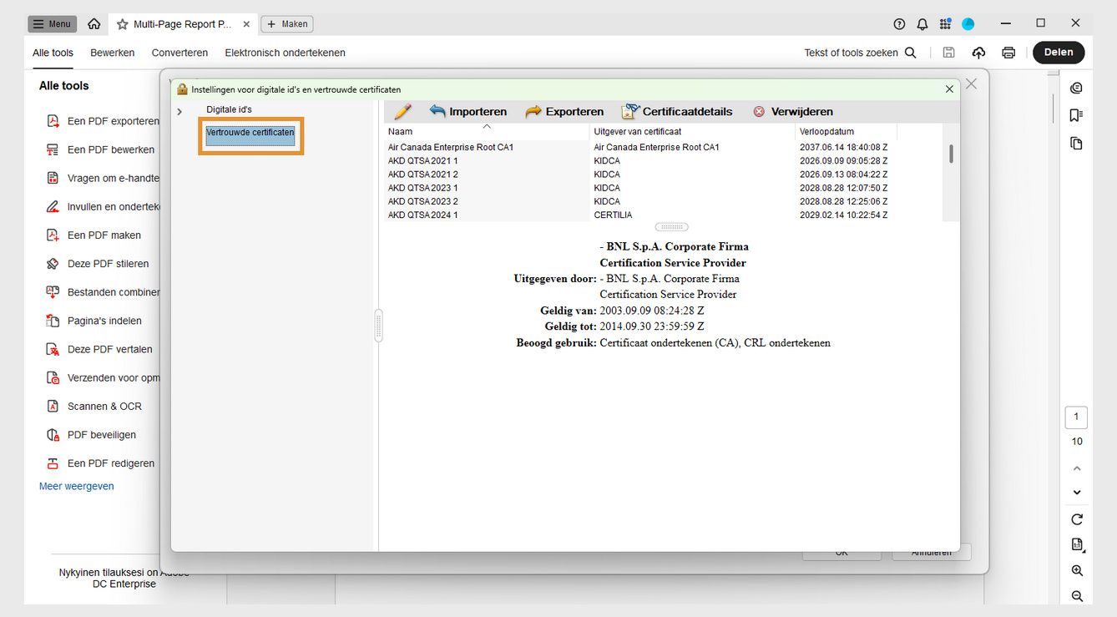Click the Meer weergeven link

click(x=77, y=486)
